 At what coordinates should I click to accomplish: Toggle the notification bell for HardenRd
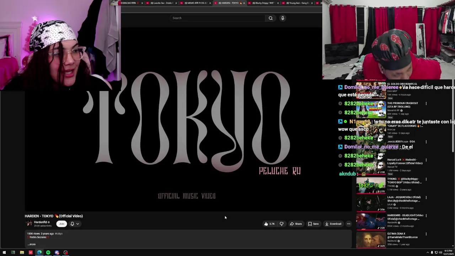[x=72, y=224]
